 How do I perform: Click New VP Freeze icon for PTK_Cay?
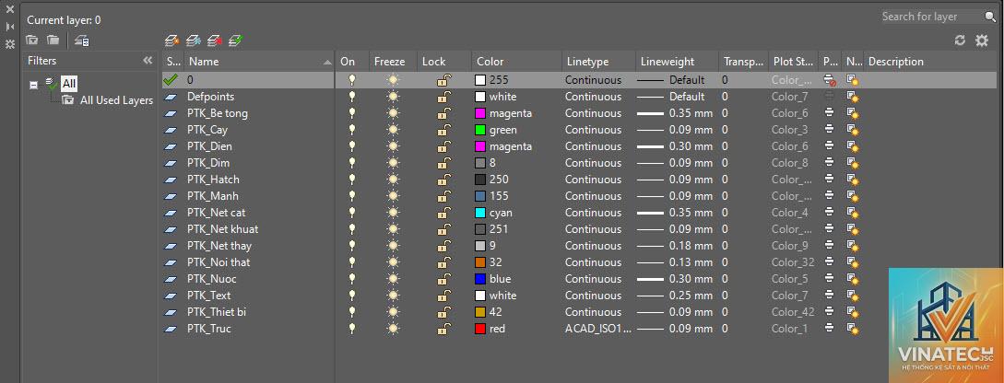click(x=852, y=130)
